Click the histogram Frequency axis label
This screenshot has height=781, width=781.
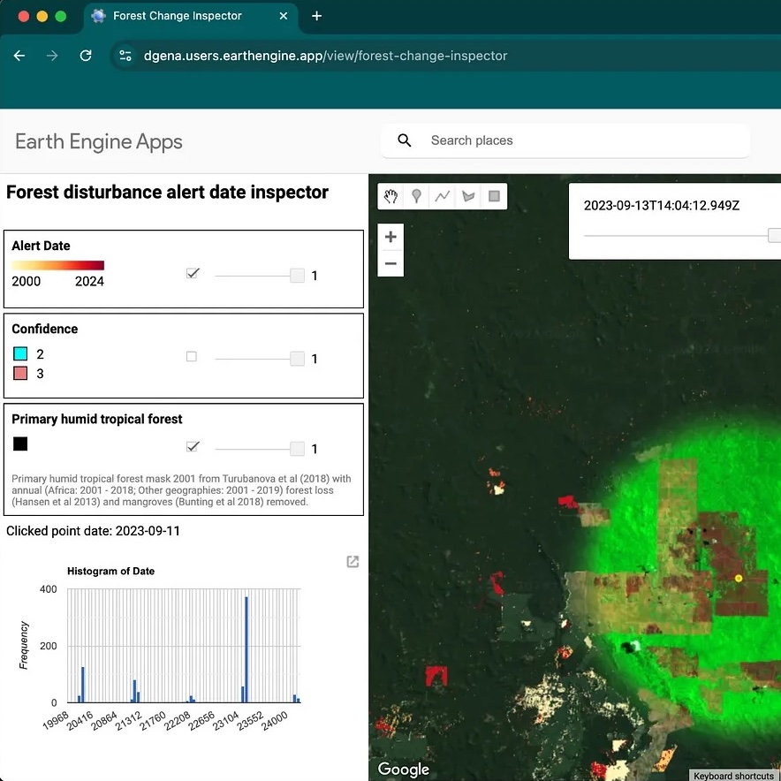(23, 645)
